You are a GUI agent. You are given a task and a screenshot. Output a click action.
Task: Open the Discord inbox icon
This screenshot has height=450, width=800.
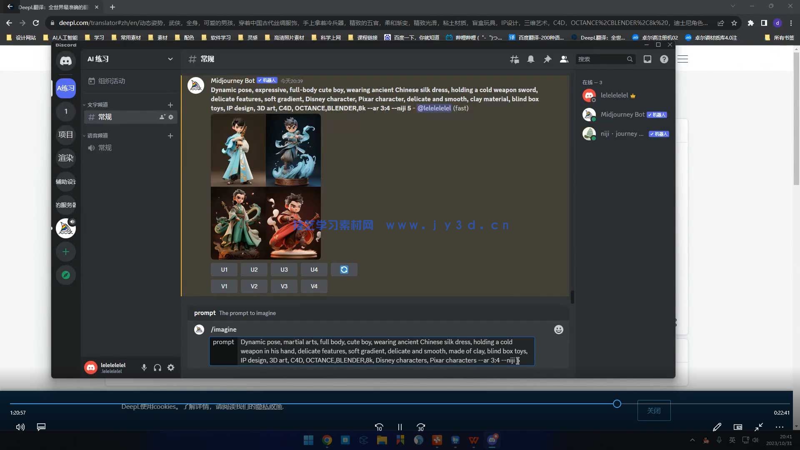(647, 59)
